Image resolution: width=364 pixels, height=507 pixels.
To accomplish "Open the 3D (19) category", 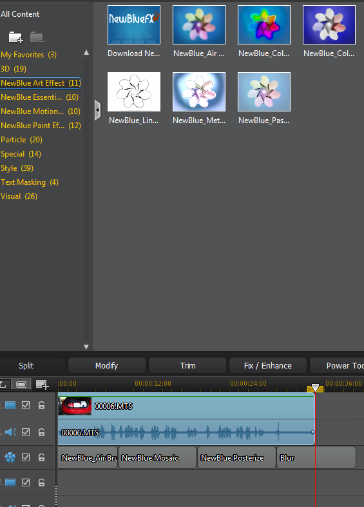I will click(14, 69).
